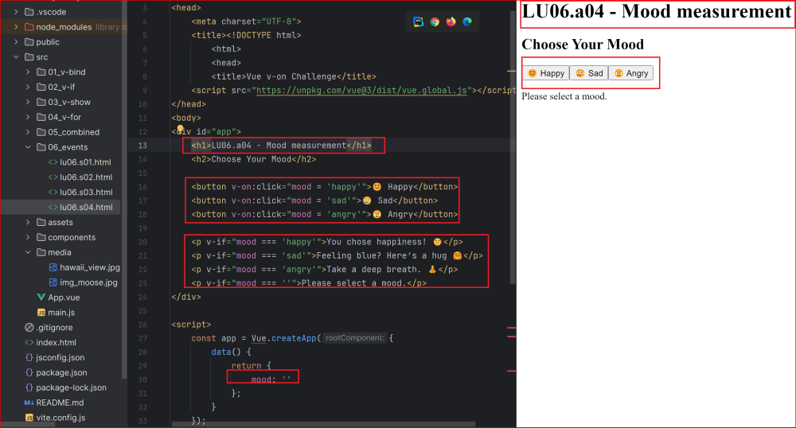Open index.html file in project tree

(56, 342)
